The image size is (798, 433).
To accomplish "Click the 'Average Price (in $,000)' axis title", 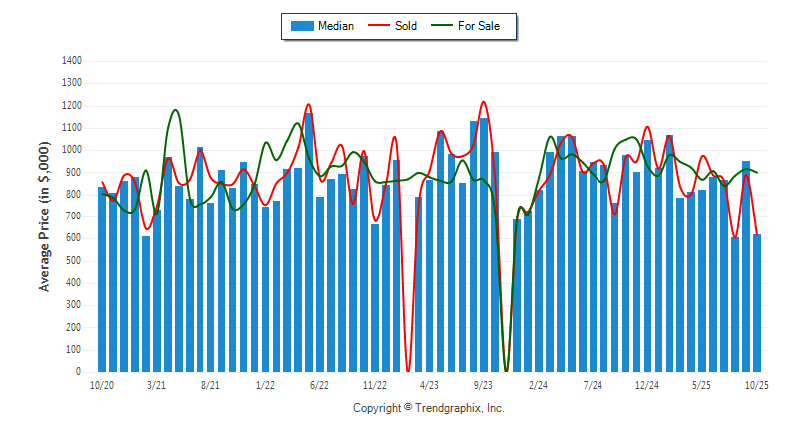I will (44, 216).
